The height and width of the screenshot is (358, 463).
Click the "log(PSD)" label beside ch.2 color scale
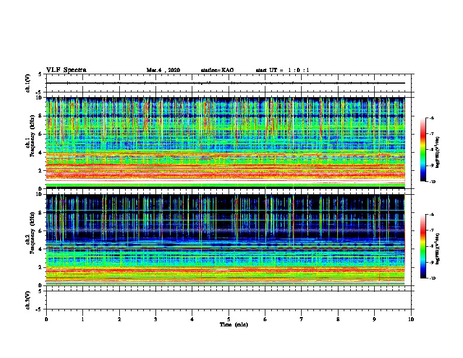coord(438,249)
